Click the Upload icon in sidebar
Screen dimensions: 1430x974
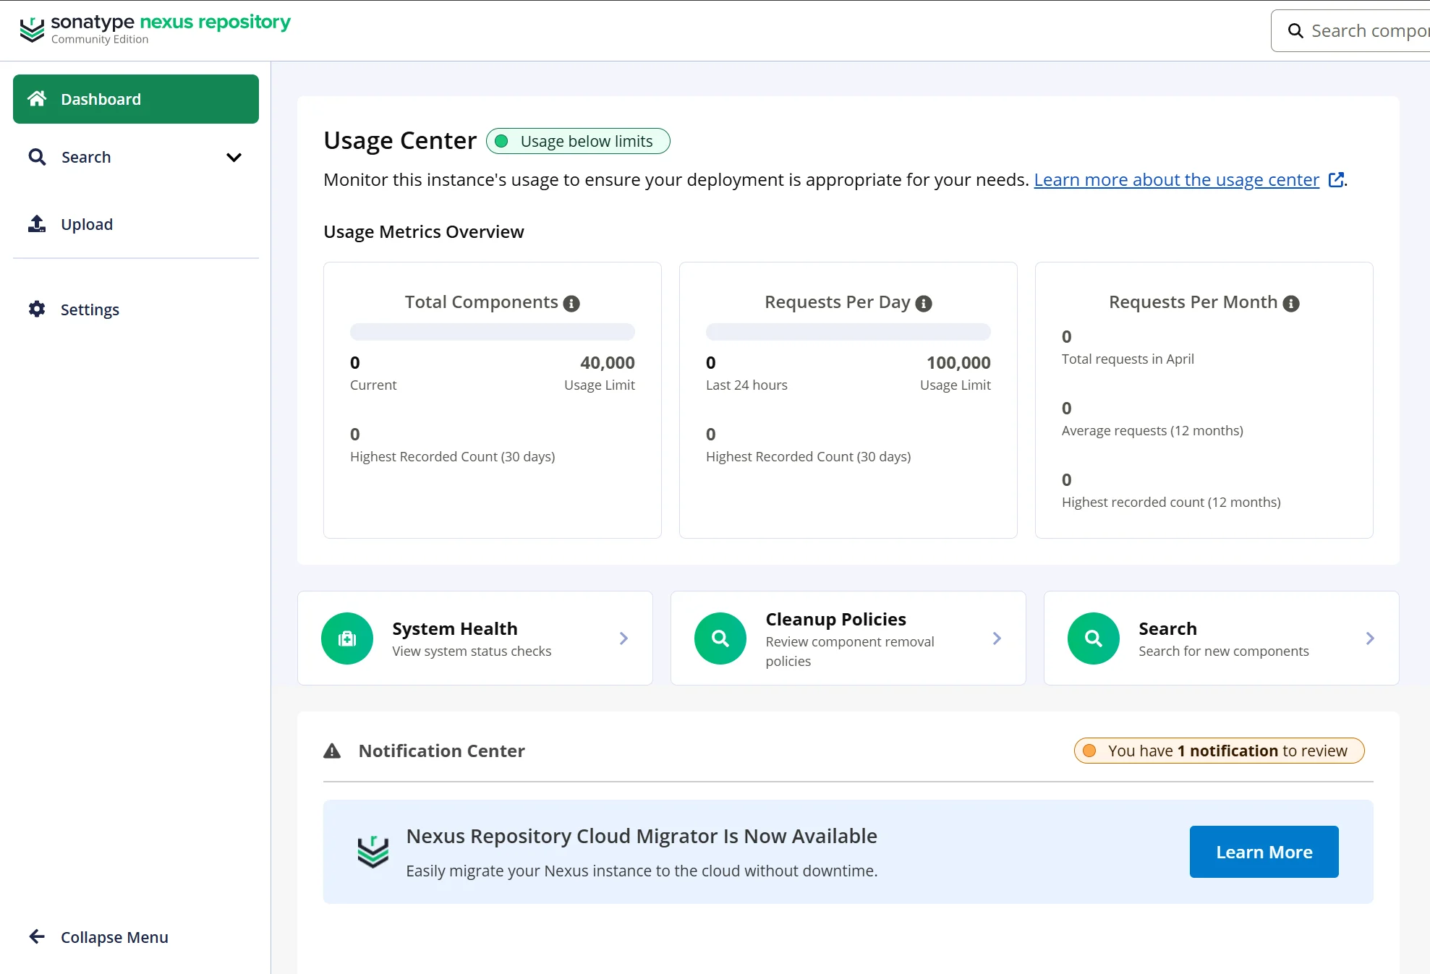[37, 224]
